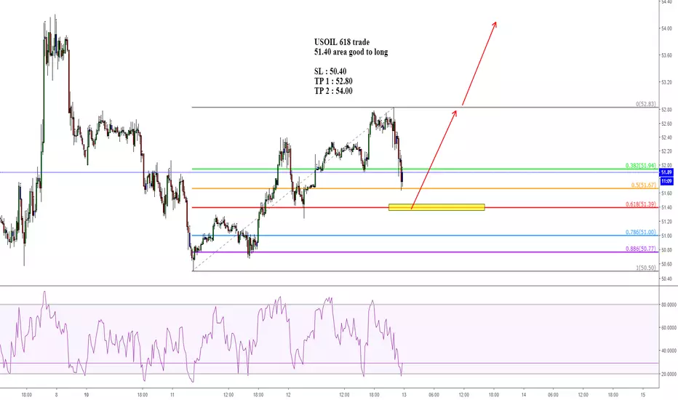Select the yellow entry zone rectangle

coord(436,207)
